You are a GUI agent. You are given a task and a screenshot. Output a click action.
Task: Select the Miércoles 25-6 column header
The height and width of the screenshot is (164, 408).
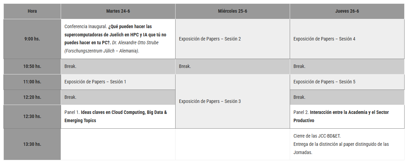(x=232, y=11)
